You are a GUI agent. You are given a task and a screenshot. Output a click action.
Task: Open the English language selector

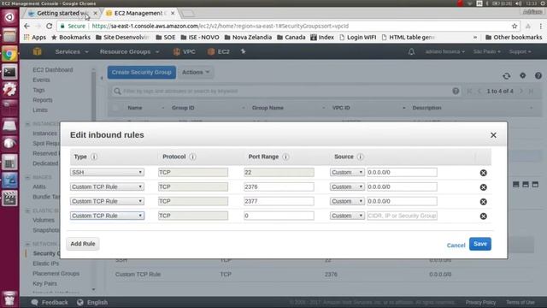pos(92,302)
